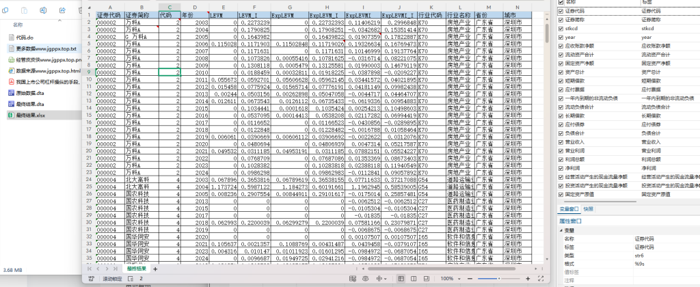Uncheck the stkcd variable checkbox
The height and width of the screenshot is (287, 700).
[561, 29]
